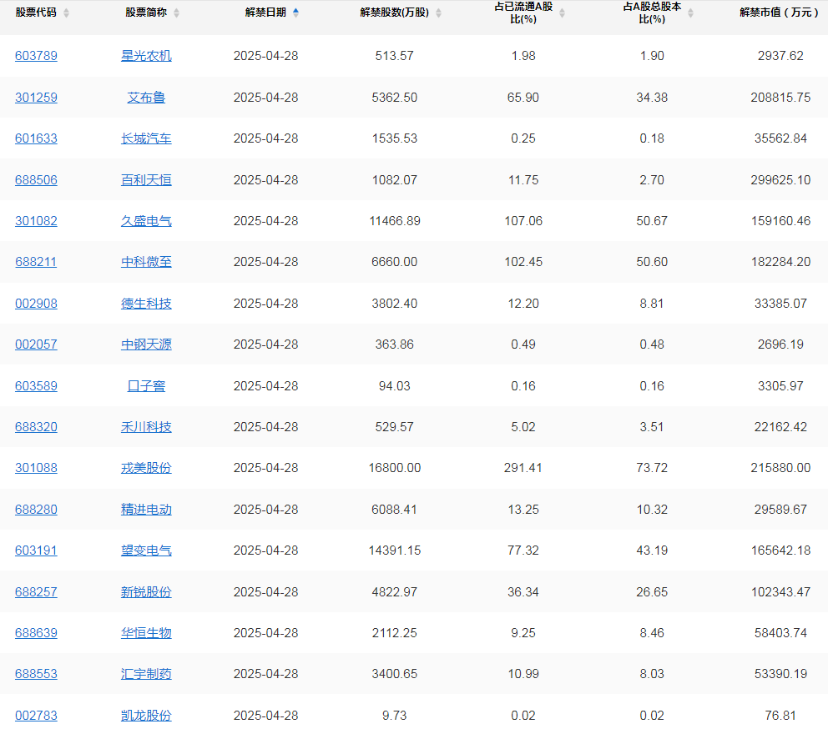828x734 pixels.
Task: Open 长城汽车 stock link
Action: point(146,138)
